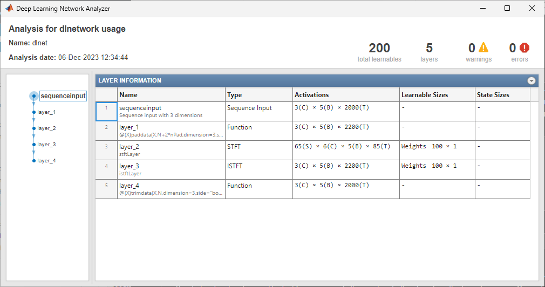The image size is (545, 287).
Task: Select row number 3 in table
Action: (x=106, y=150)
